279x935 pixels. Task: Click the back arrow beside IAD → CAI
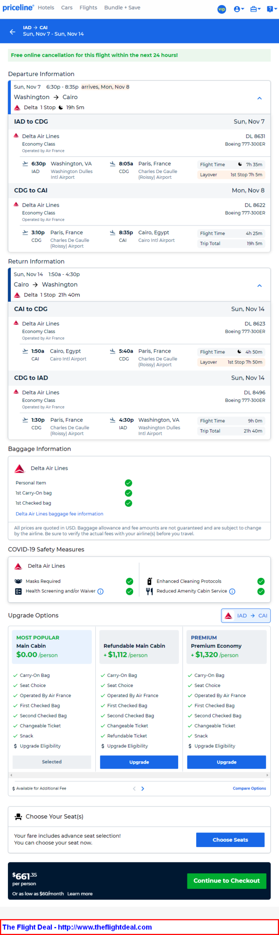[12, 31]
